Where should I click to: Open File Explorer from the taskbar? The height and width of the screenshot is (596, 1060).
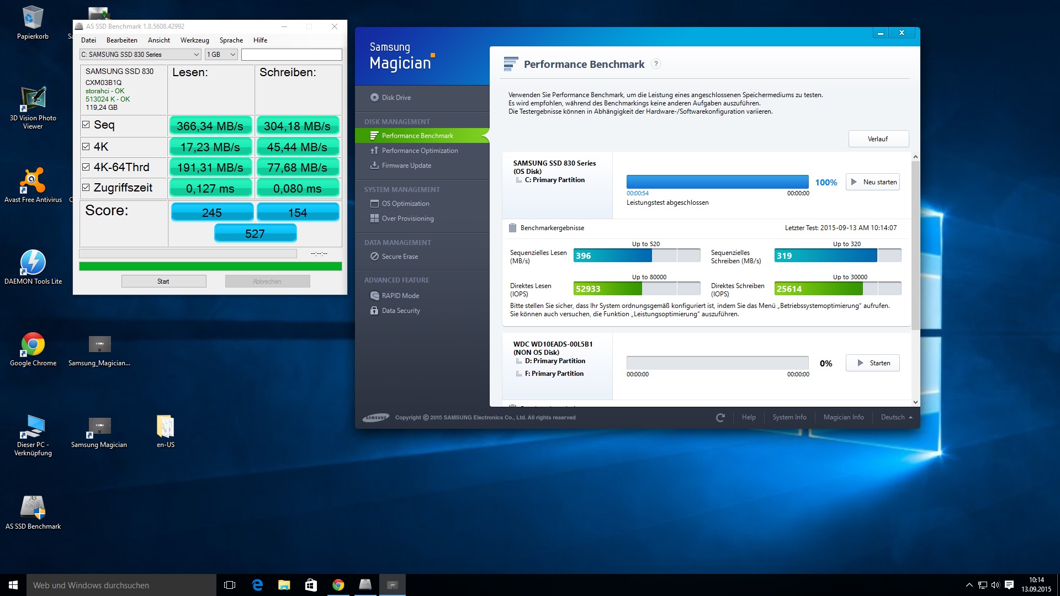(x=284, y=585)
